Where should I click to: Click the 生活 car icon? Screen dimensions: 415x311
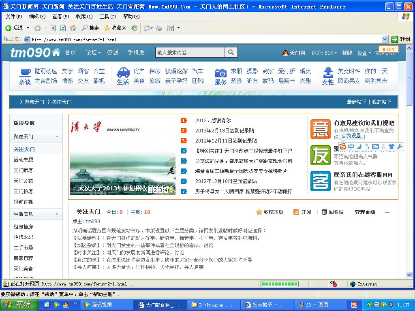(123, 72)
